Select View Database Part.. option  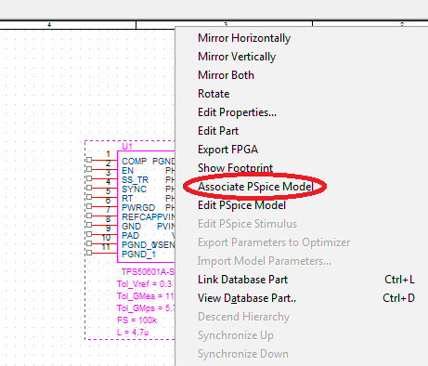(x=247, y=298)
